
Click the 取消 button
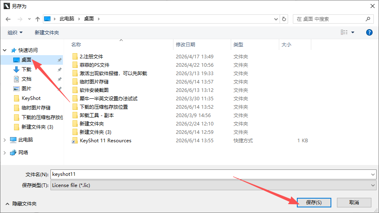pos(354,203)
